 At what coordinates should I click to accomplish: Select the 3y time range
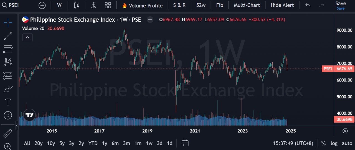click(72, 143)
